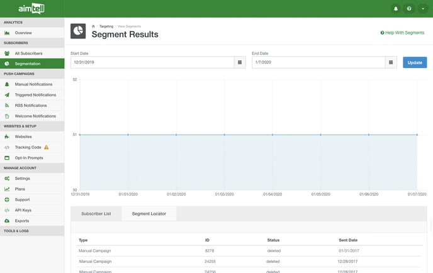The width and height of the screenshot is (433, 273).
Task: Click Manual Campaign in the 8278 row
Action: pyautogui.click(x=94, y=250)
